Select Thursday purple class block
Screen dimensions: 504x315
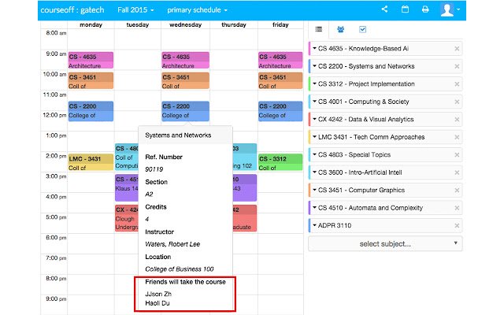click(x=245, y=187)
